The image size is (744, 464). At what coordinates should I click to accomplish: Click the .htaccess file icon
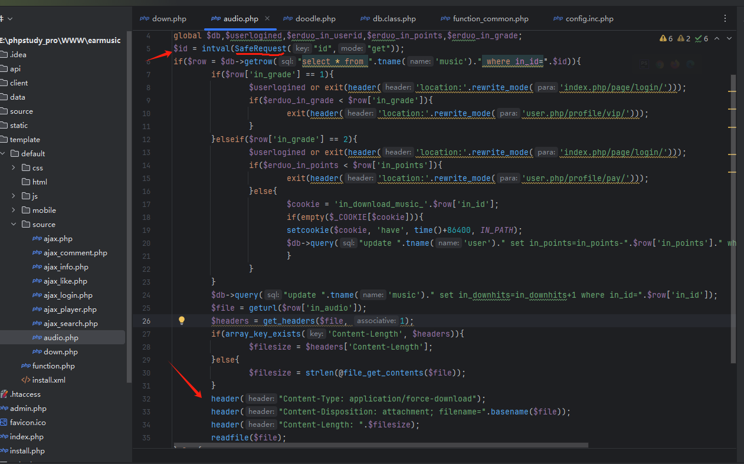(x=4, y=394)
